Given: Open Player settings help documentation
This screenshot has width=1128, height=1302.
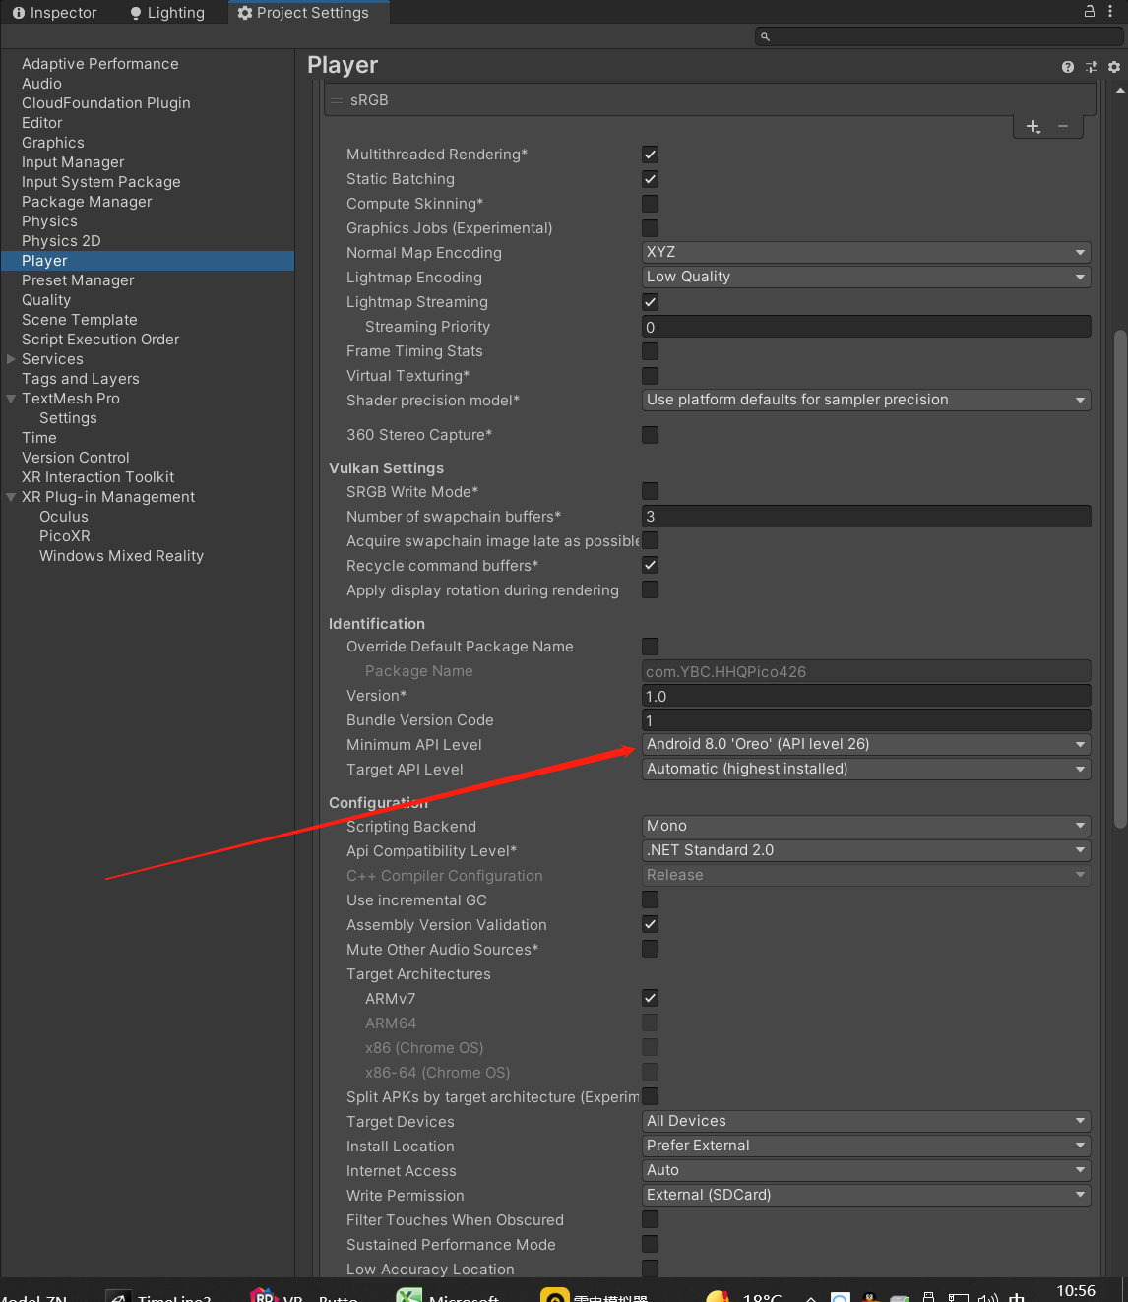Looking at the screenshot, I should 1068,67.
